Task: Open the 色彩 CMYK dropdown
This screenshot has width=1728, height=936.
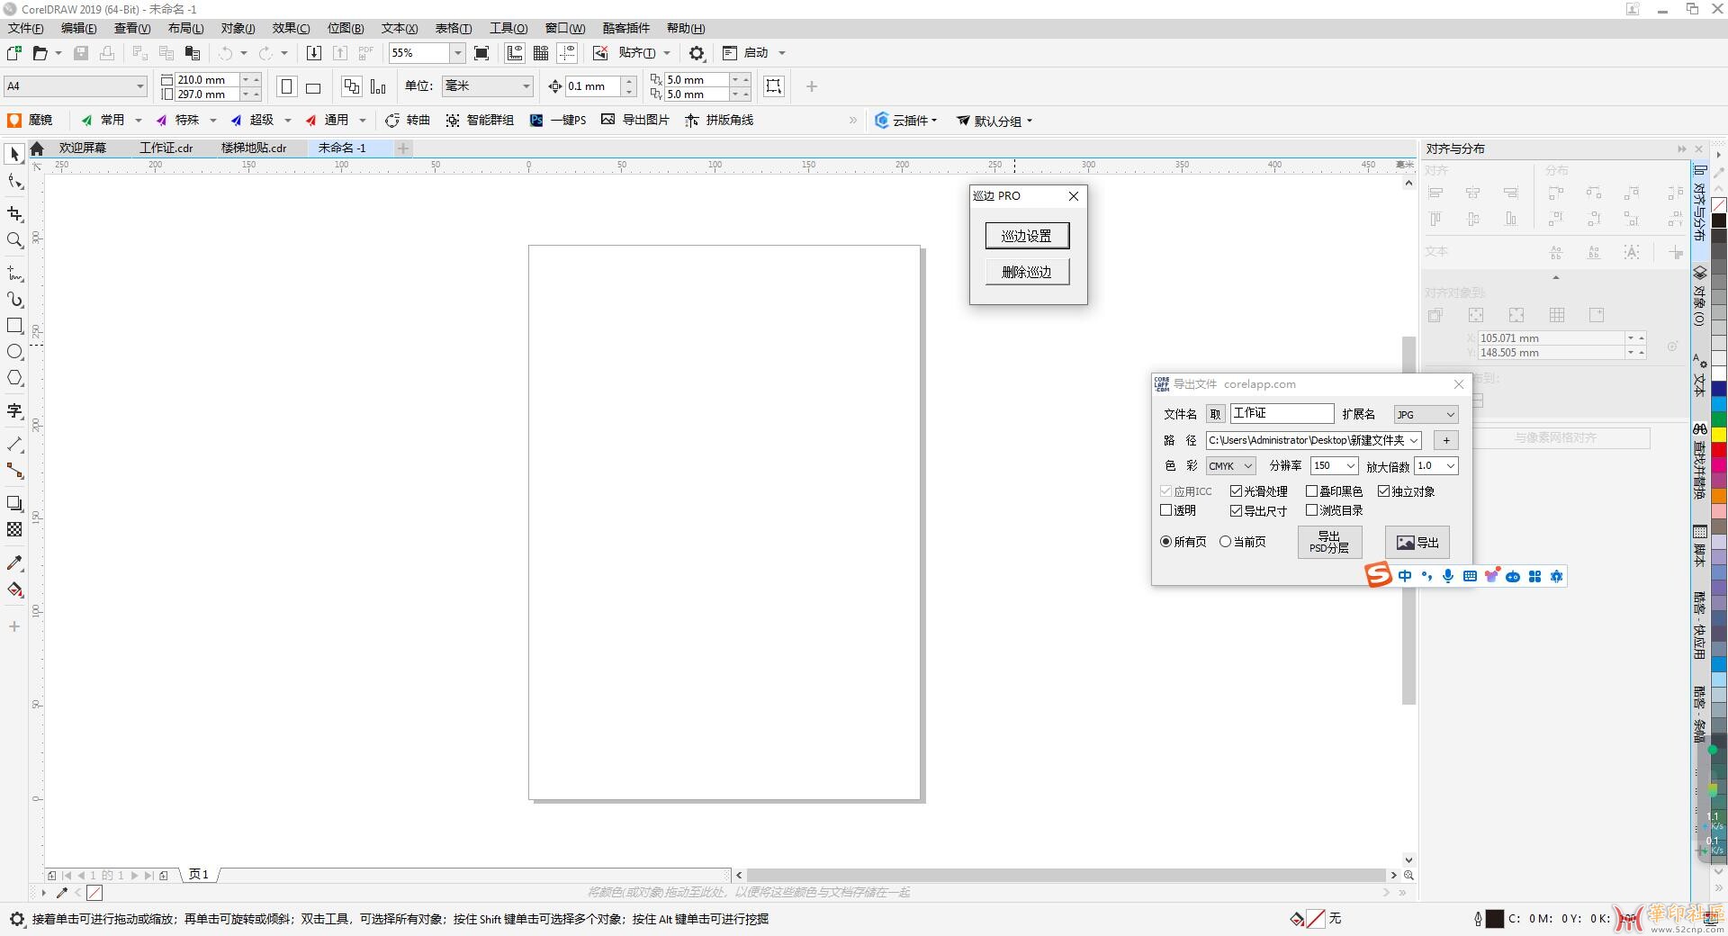Action: (x=1230, y=466)
